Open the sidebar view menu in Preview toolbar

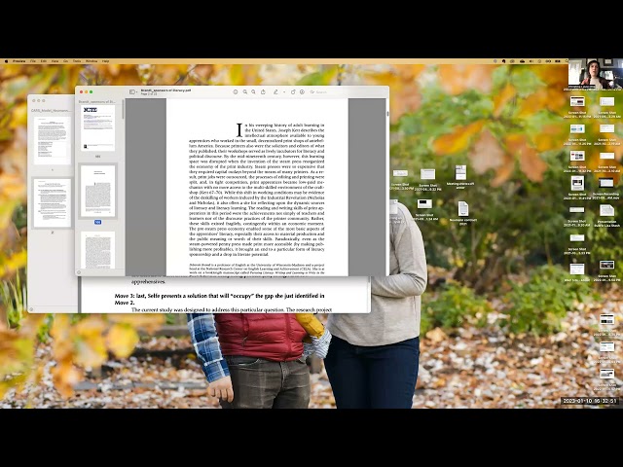click(133, 91)
